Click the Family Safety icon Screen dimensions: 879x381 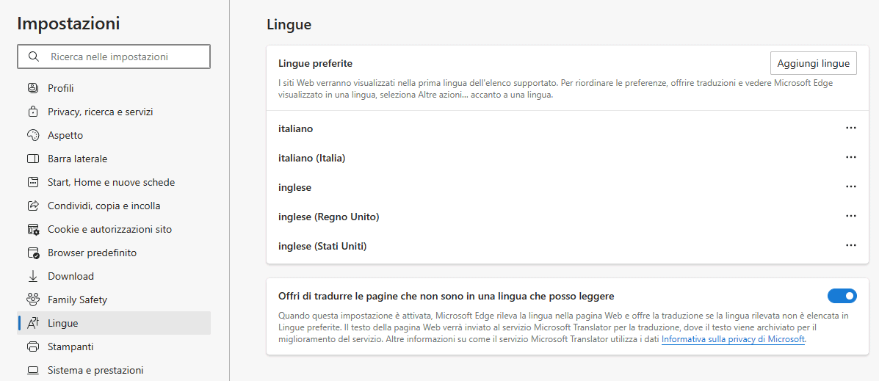pos(32,300)
